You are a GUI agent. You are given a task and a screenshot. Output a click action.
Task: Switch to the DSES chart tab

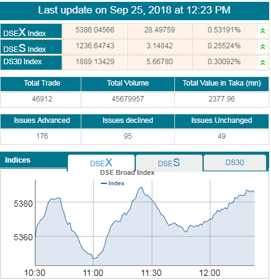point(169,163)
